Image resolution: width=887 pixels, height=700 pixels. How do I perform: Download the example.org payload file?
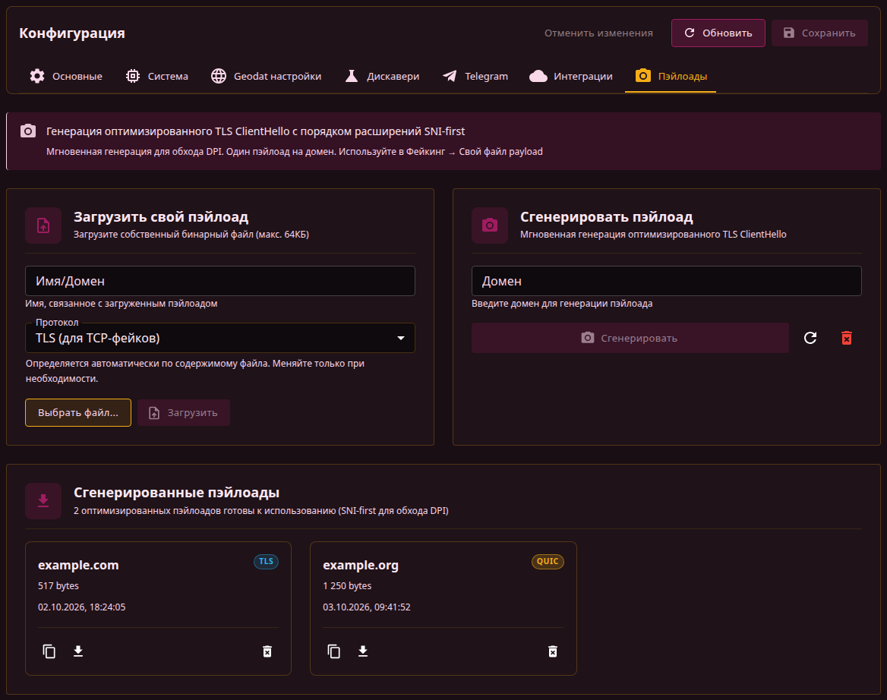[363, 651]
